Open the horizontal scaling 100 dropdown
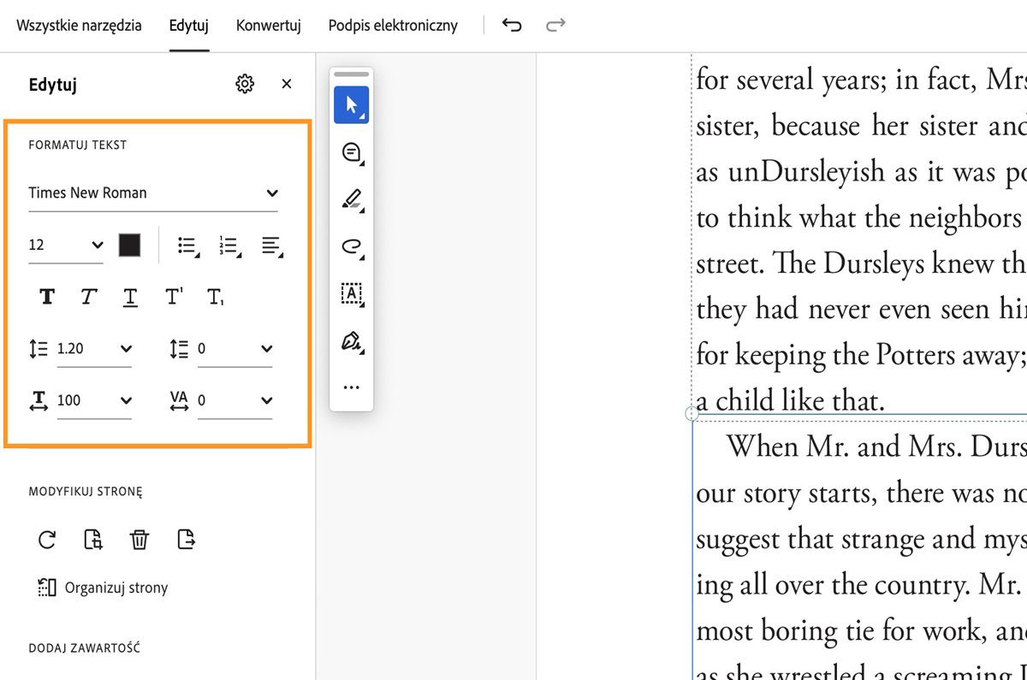The height and width of the screenshot is (680, 1027). [94, 400]
